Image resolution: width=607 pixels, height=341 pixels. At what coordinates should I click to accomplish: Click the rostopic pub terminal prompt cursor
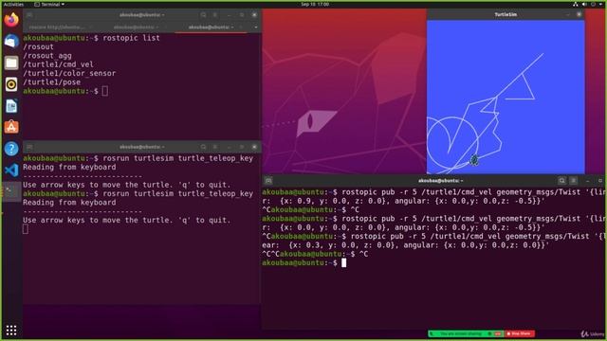343,263
